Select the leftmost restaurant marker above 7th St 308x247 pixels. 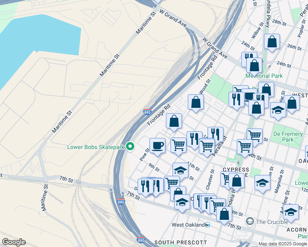click(x=145, y=187)
